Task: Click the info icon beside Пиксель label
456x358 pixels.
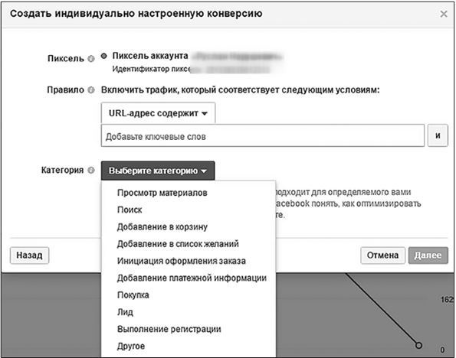Action: pos(91,59)
